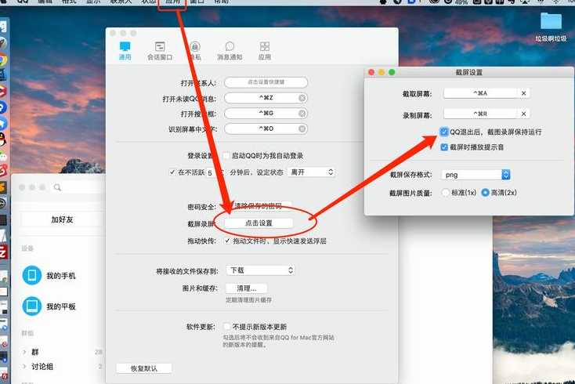Click the 加好友 button in QQ window

[x=62, y=219]
